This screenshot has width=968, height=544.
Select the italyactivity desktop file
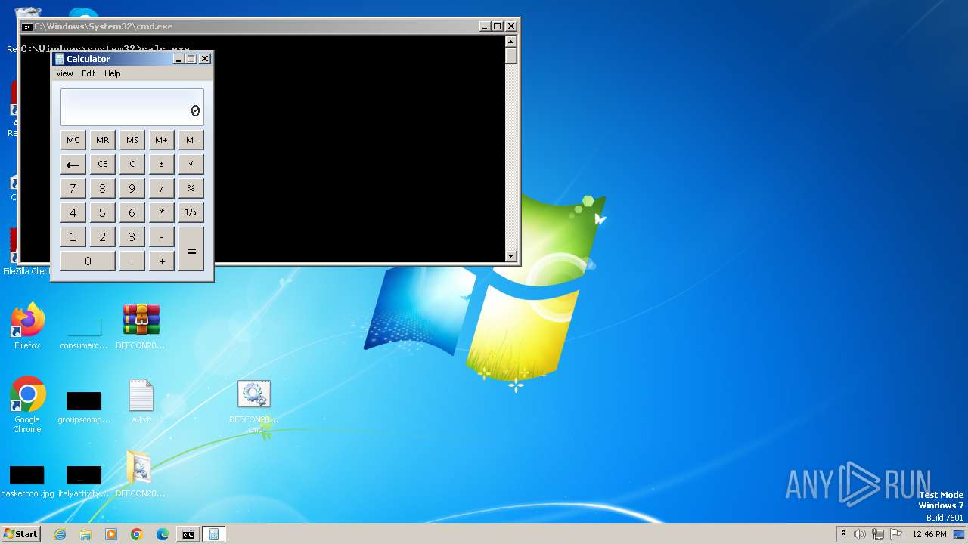click(x=83, y=481)
